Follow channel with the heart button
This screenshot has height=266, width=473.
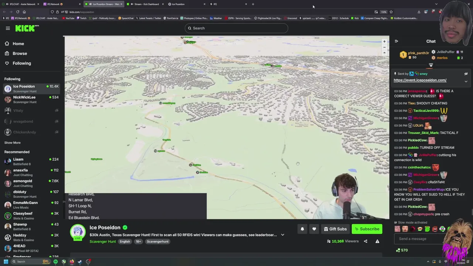(314, 229)
